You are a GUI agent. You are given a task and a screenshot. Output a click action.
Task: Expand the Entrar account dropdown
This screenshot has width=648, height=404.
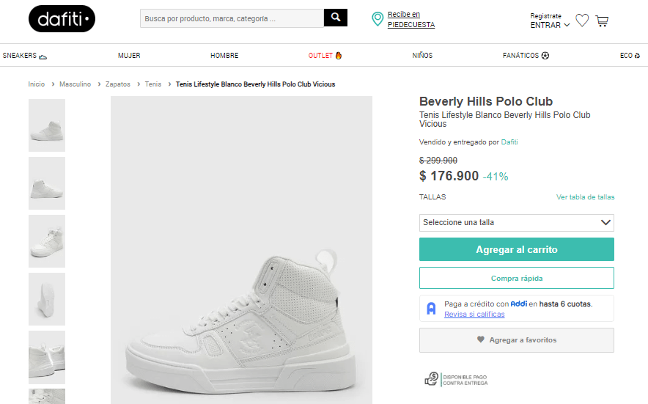(x=550, y=25)
